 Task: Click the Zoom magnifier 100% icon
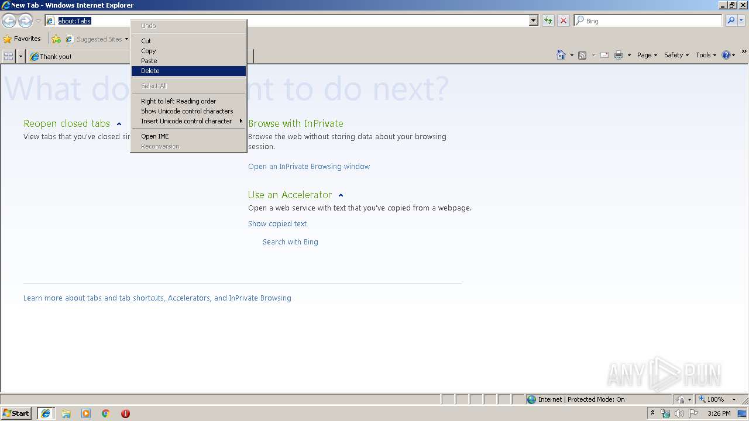(702, 399)
